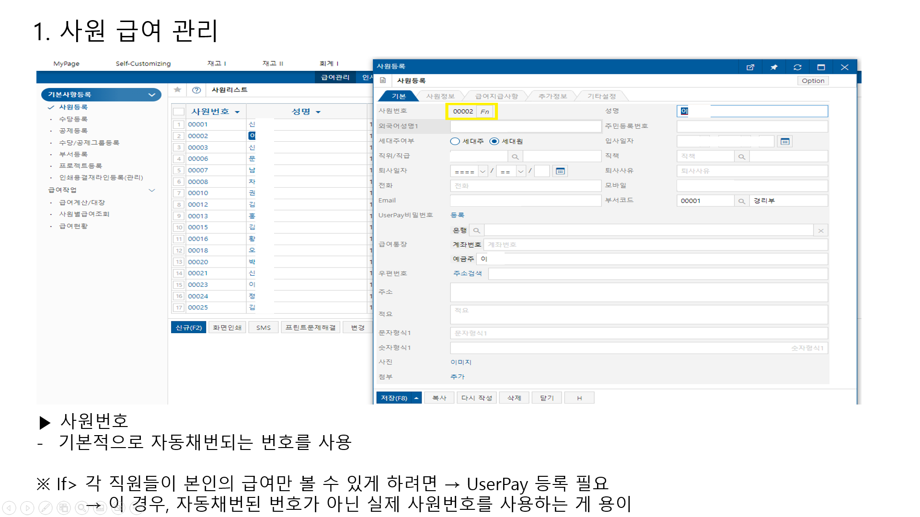Click the pin icon in 사원등록 titlebar
Screen dimensions: 920x517
[774, 67]
